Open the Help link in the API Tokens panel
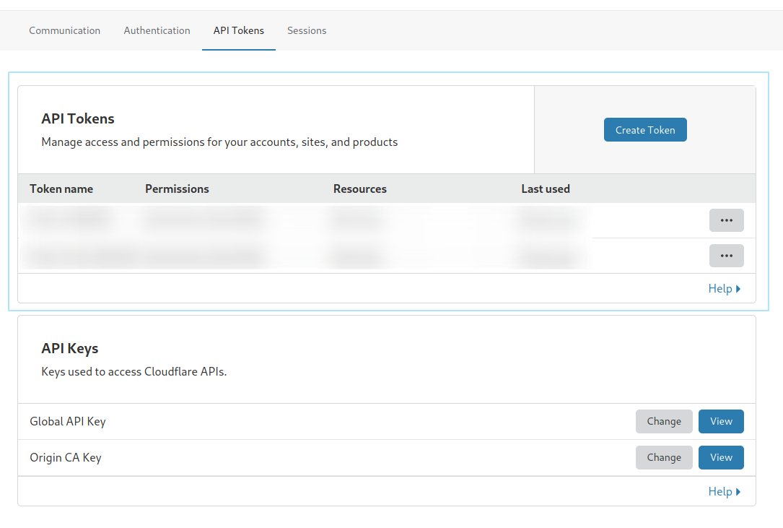 coord(724,288)
